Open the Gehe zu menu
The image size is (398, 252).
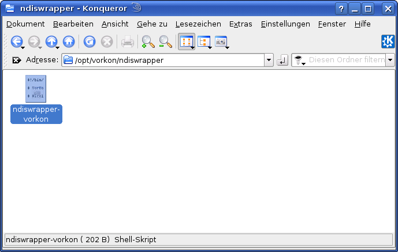click(152, 24)
